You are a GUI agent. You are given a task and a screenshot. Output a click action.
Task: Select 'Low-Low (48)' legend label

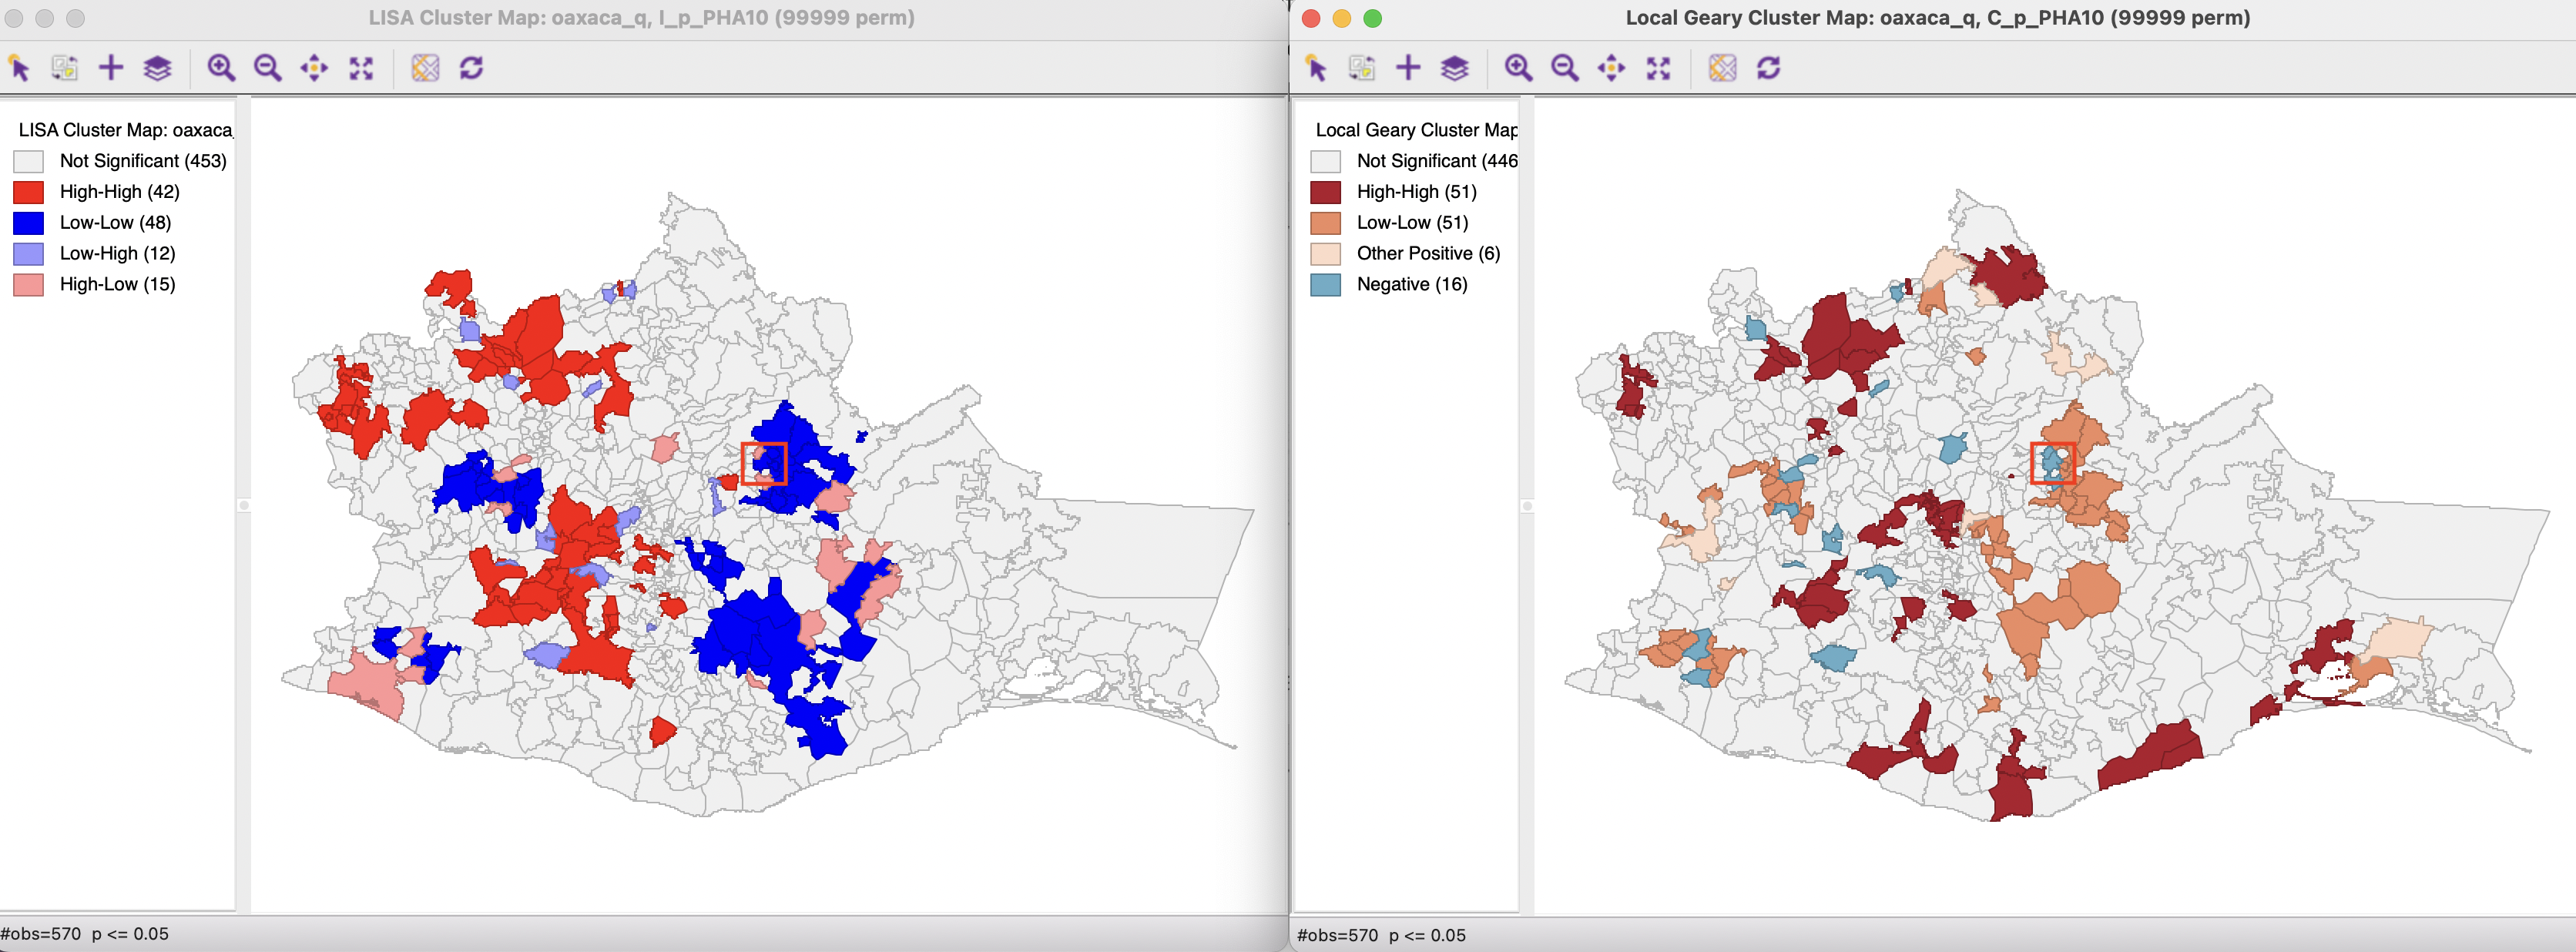[x=115, y=223]
